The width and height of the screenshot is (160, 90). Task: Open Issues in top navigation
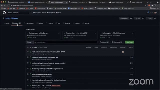click(44, 13)
